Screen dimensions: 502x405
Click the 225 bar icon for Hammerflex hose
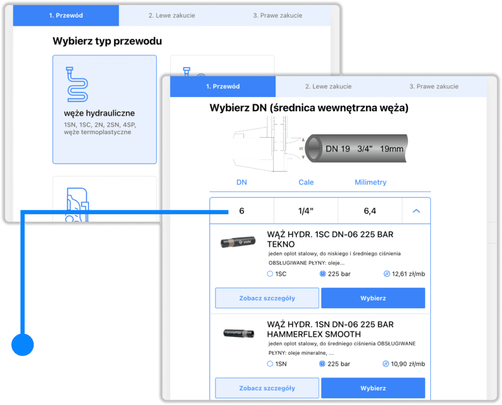pos(323,364)
